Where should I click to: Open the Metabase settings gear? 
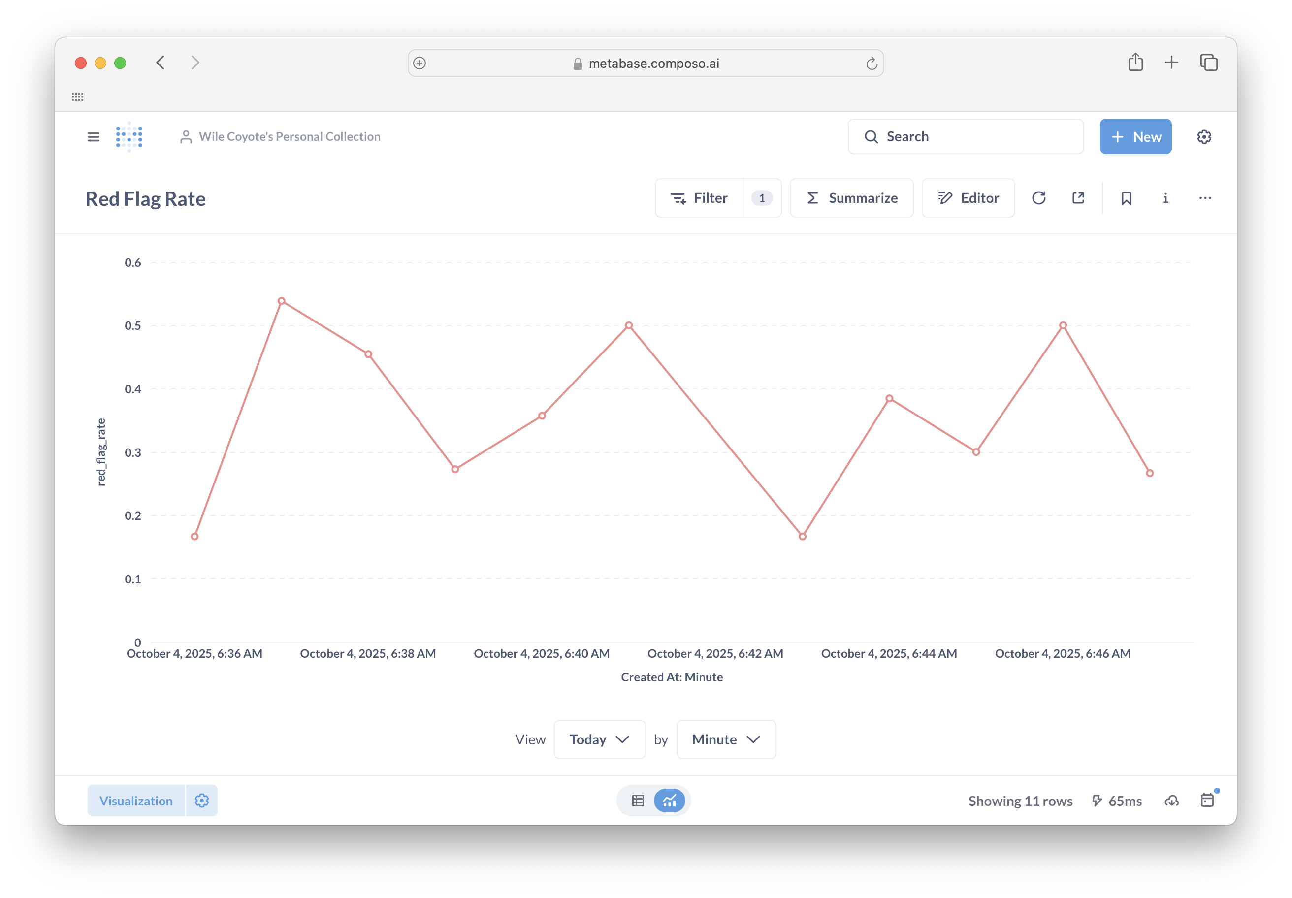click(1204, 137)
